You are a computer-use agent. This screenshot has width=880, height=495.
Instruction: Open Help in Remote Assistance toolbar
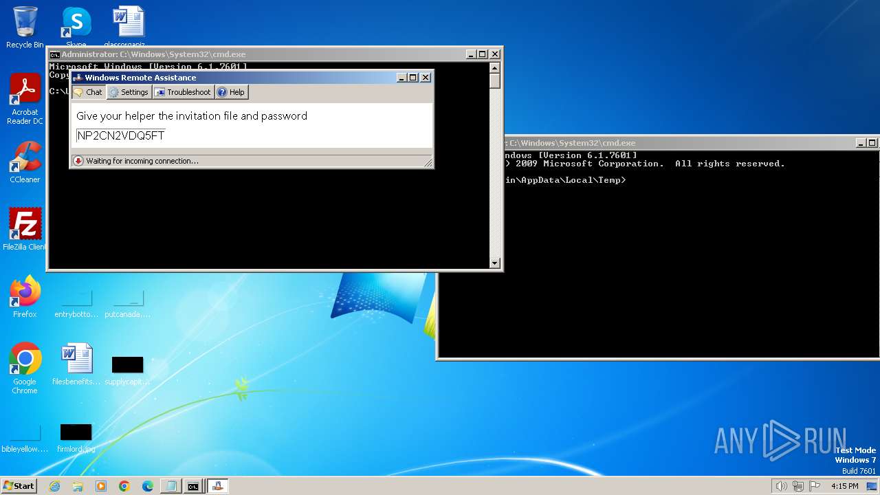231,92
